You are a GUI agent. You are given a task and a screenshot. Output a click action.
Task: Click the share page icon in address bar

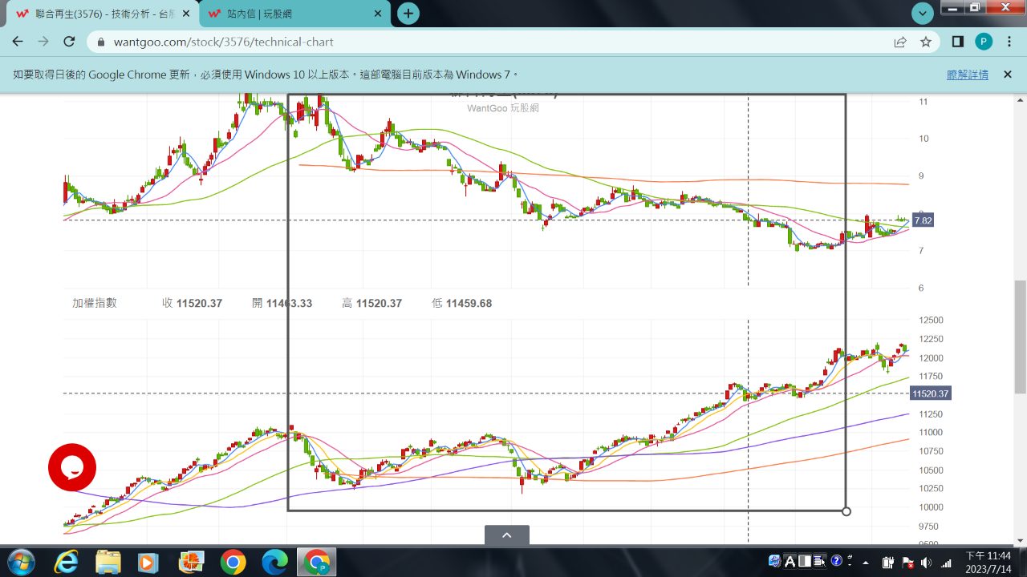(900, 42)
